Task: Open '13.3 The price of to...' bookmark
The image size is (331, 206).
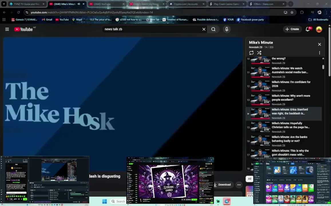Action: (x=99, y=20)
